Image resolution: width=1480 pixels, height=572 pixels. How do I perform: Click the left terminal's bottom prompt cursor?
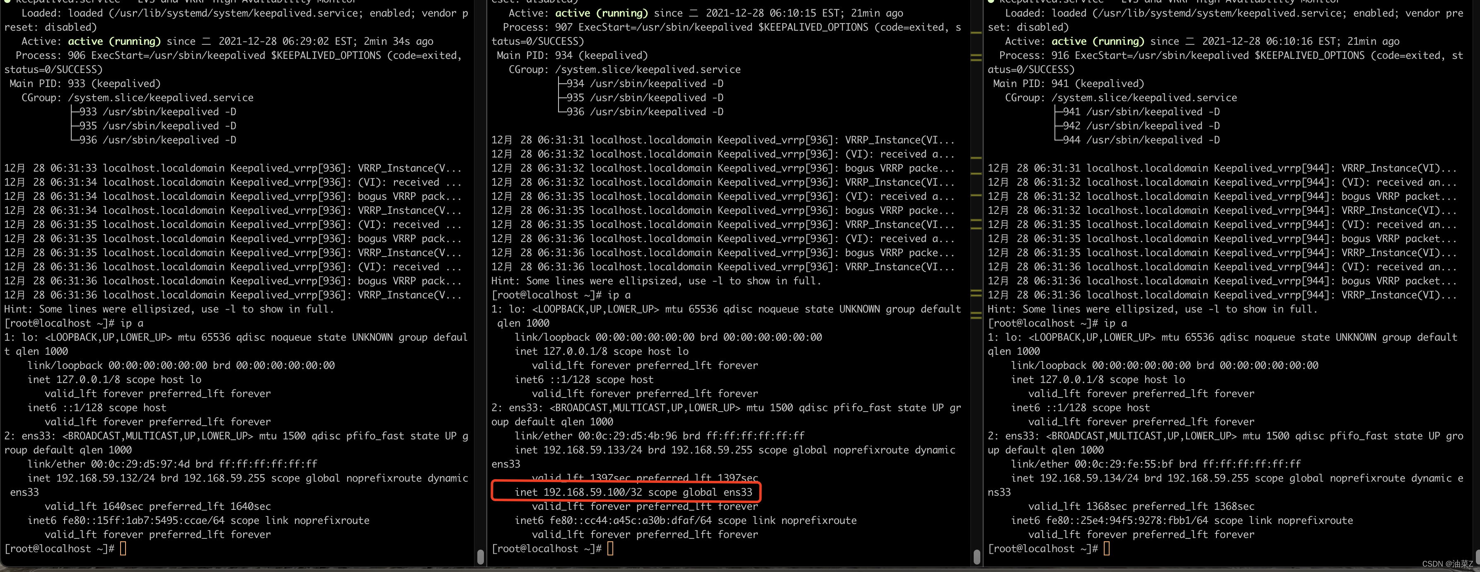tap(123, 548)
